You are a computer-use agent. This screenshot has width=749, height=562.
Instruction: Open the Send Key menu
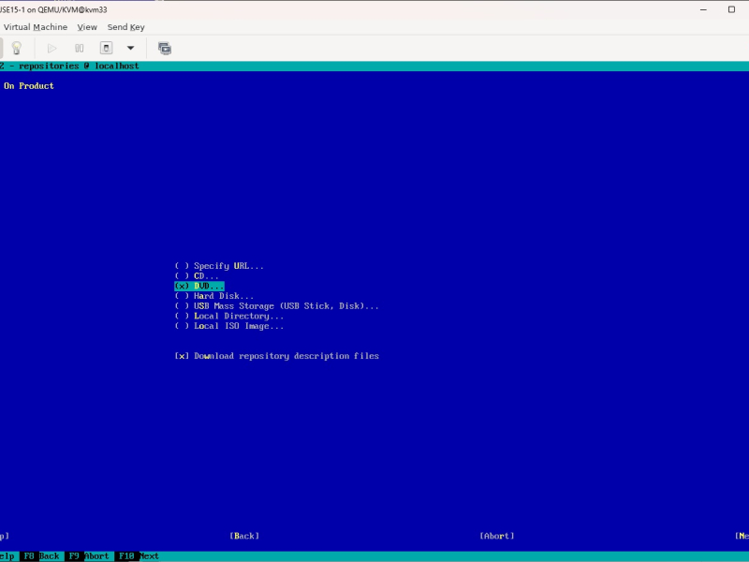click(125, 27)
